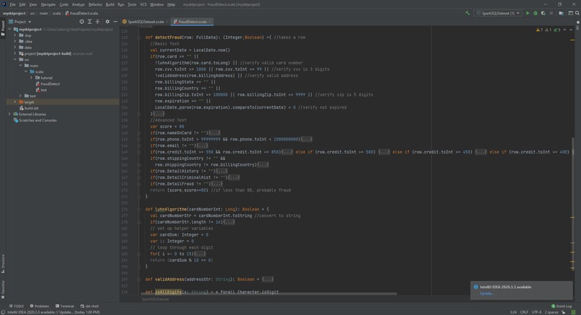Collapse mysbtproject root node
The image size is (581, 315).
pyautogui.click(x=9, y=29)
